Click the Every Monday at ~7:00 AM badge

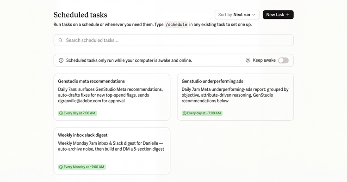(82, 167)
